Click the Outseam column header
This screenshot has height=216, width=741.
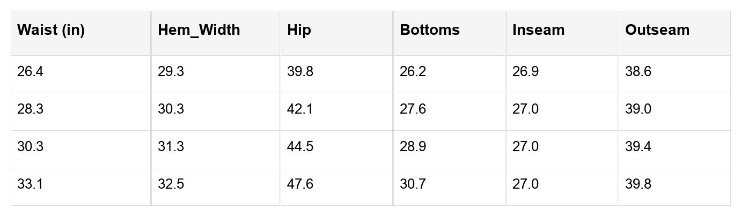point(657,30)
